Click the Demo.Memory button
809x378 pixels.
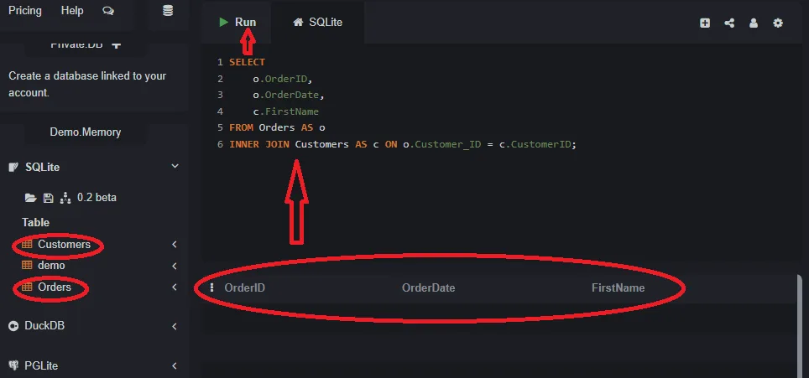[x=85, y=132]
